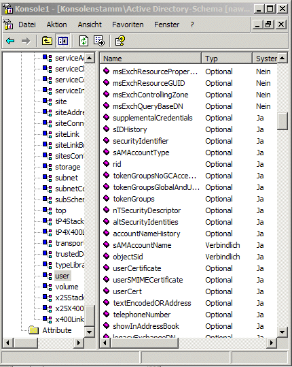292x367 pixels.
Task: Open the Ansicht menu
Action: pyautogui.click(x=90, y=25)
